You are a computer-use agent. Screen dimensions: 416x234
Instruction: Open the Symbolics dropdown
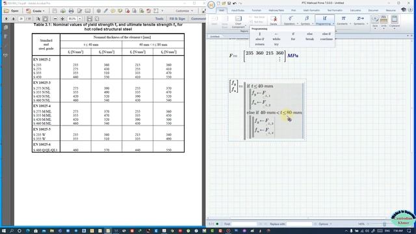coord(360,20)
